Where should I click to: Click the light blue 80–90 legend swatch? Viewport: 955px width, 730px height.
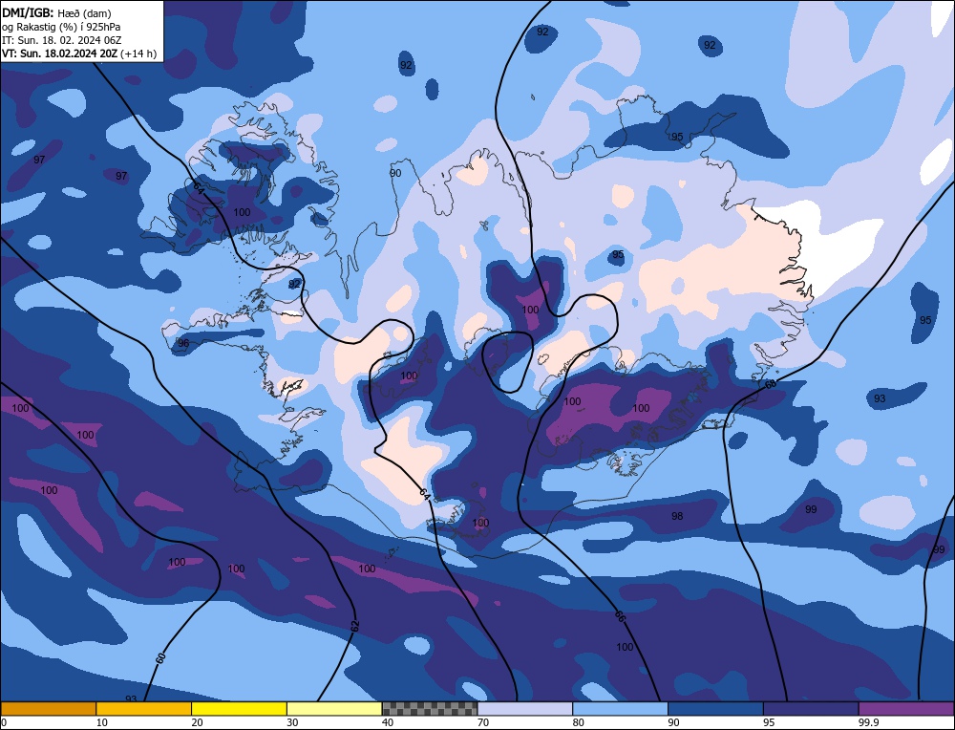[620, 708]
